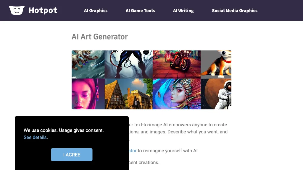Select the pink neon woman portrait
Screen dimensions: 303x170
[88, 94]
